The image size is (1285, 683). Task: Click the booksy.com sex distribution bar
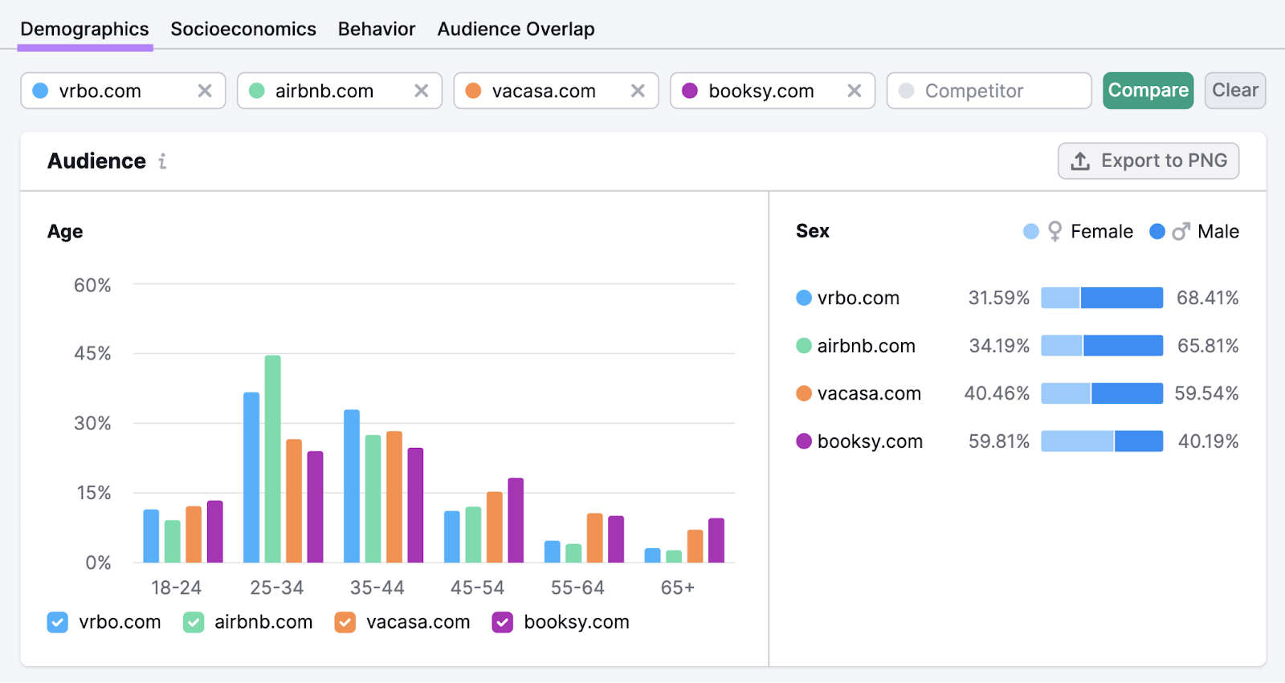pos(1102,441)
